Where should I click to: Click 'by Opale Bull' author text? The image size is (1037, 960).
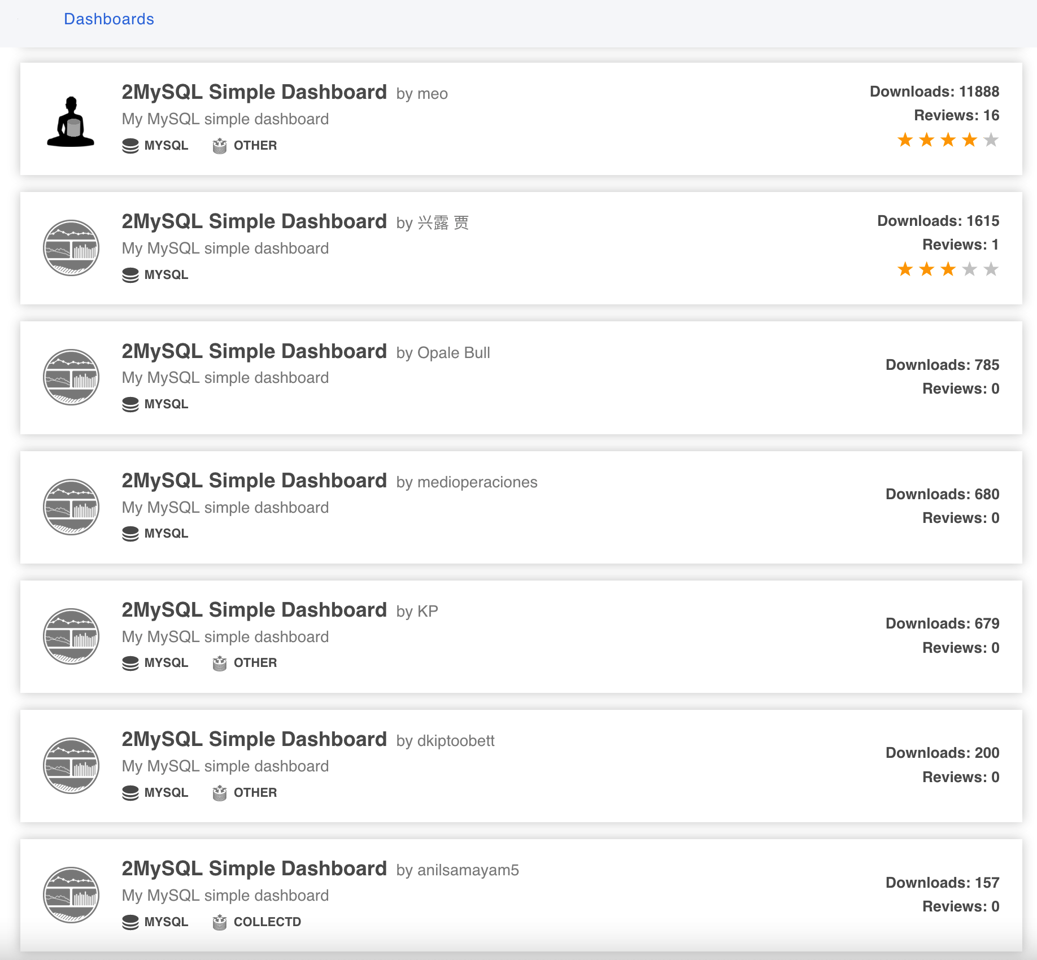pos(443,353)
